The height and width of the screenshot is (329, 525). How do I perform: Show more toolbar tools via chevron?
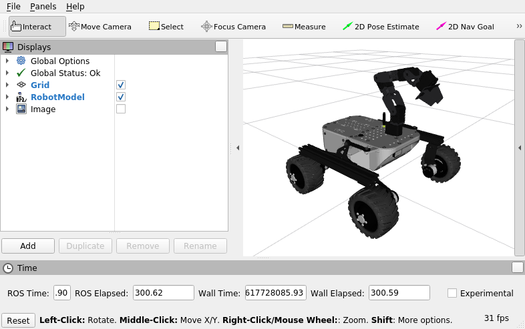point(519,26)
